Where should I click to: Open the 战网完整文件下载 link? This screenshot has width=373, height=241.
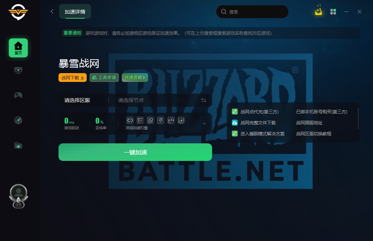click(x=258, y=123)
